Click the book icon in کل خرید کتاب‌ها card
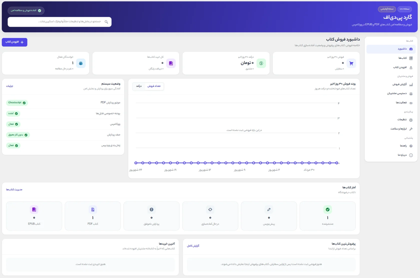The image size is (420, 278). (x=171, y=63)
